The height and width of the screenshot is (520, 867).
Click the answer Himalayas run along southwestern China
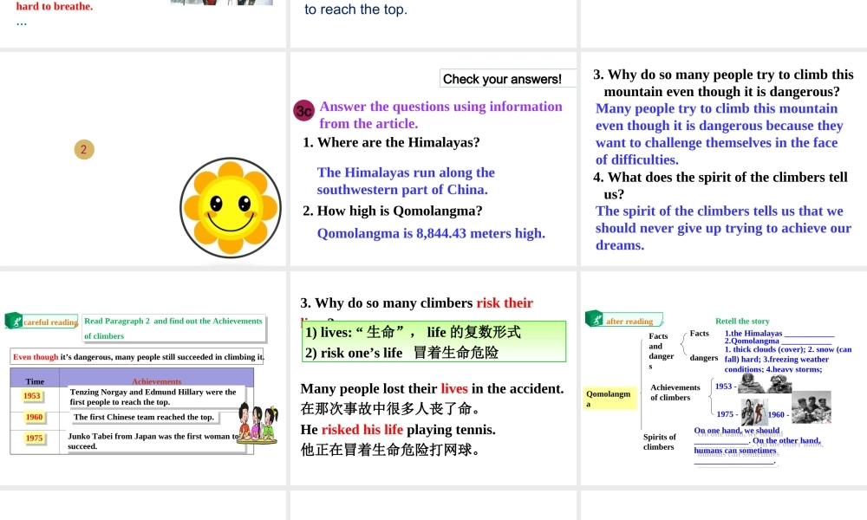point(406,181)
